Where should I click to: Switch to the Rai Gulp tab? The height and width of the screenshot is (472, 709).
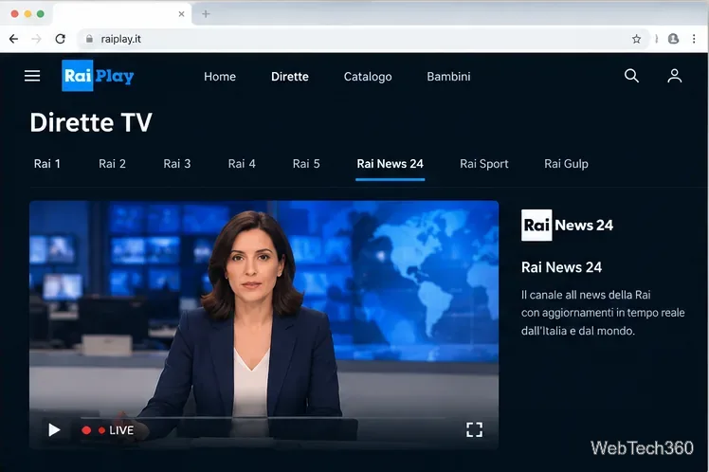pyautogui.click(x=566, y=164)
